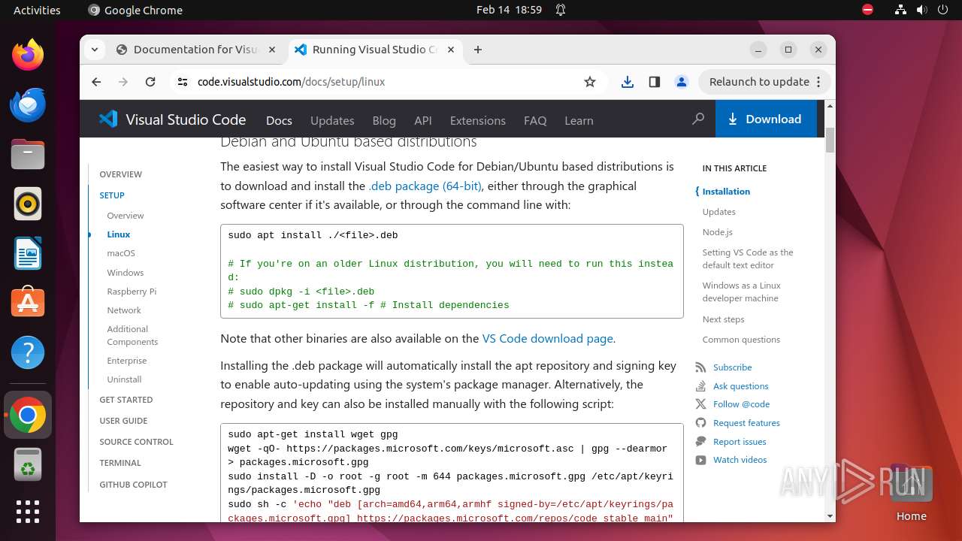The width and height of the screenshot is (962, 541).
Task: Select the Windows setup page link
Action: [x=125, y=273]
